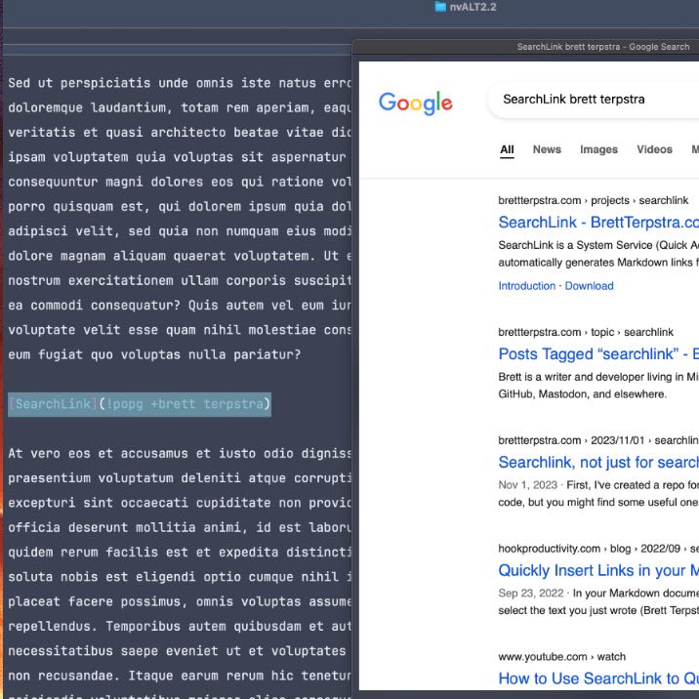Image resolution: width=699 pixels, height=699 pixels.
Task: Click the www.youtube.com watch breadcrumb
Action: pyautogui.click(x=561, y=657)
